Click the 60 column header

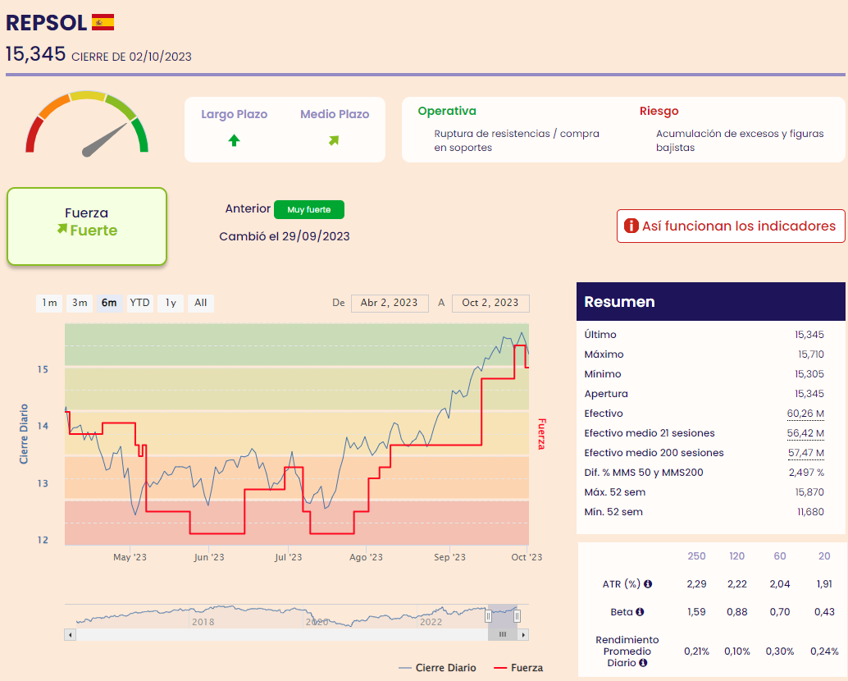779,556
